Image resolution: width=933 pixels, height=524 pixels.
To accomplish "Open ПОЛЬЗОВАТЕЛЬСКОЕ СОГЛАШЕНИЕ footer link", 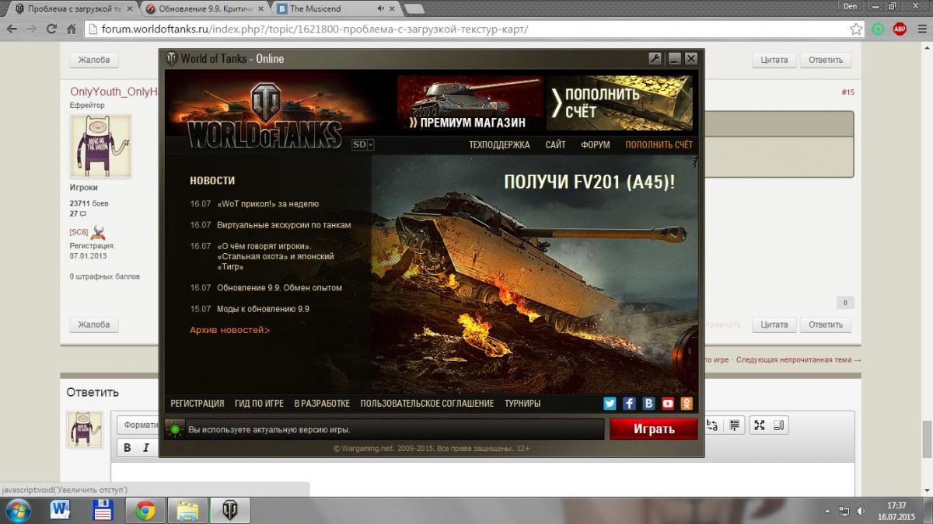I will click(x=427, y=403).
